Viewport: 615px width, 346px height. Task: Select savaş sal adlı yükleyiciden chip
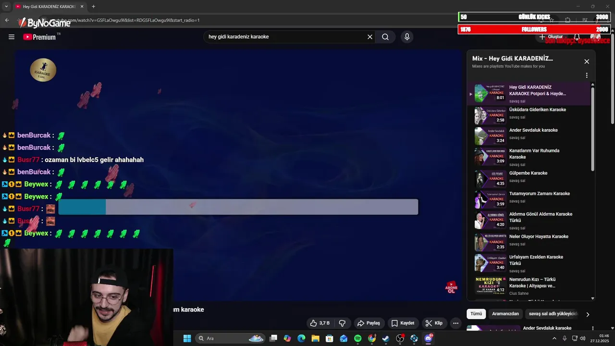553,314
